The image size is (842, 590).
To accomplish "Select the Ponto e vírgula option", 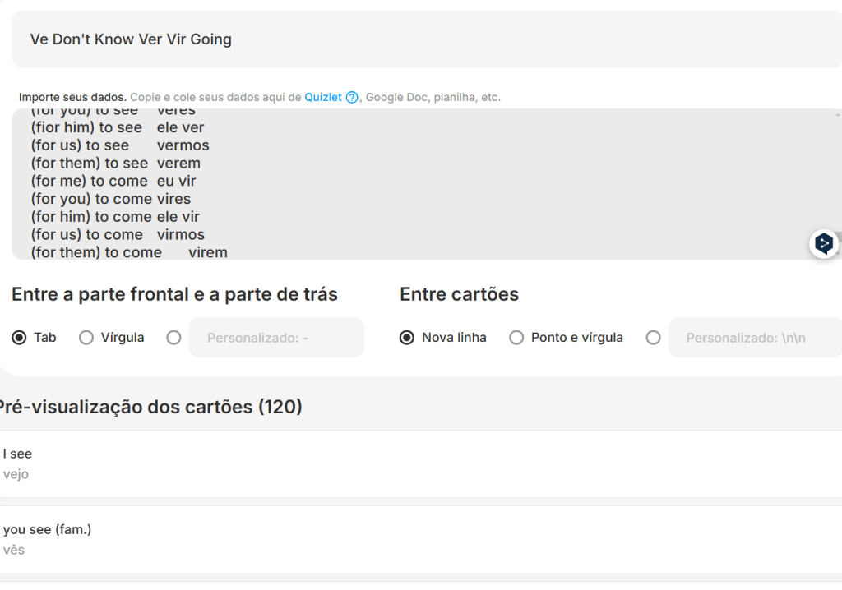I will pos(516,338).
